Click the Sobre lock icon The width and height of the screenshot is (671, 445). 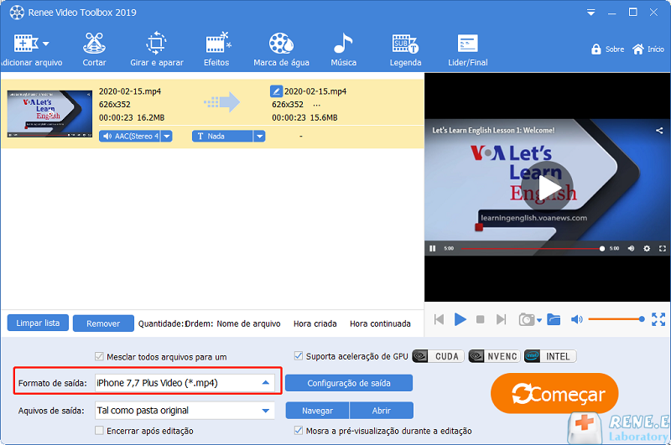[x=596, y=49]
